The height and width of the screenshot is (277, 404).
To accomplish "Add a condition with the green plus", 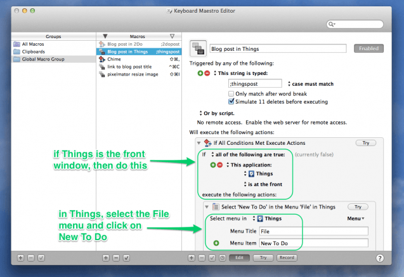I will tap(213, 165).
